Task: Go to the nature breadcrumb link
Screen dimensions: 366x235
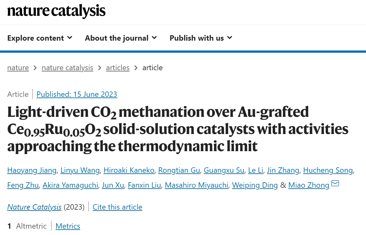Action: pyautogui.click(x=18, y=68)
